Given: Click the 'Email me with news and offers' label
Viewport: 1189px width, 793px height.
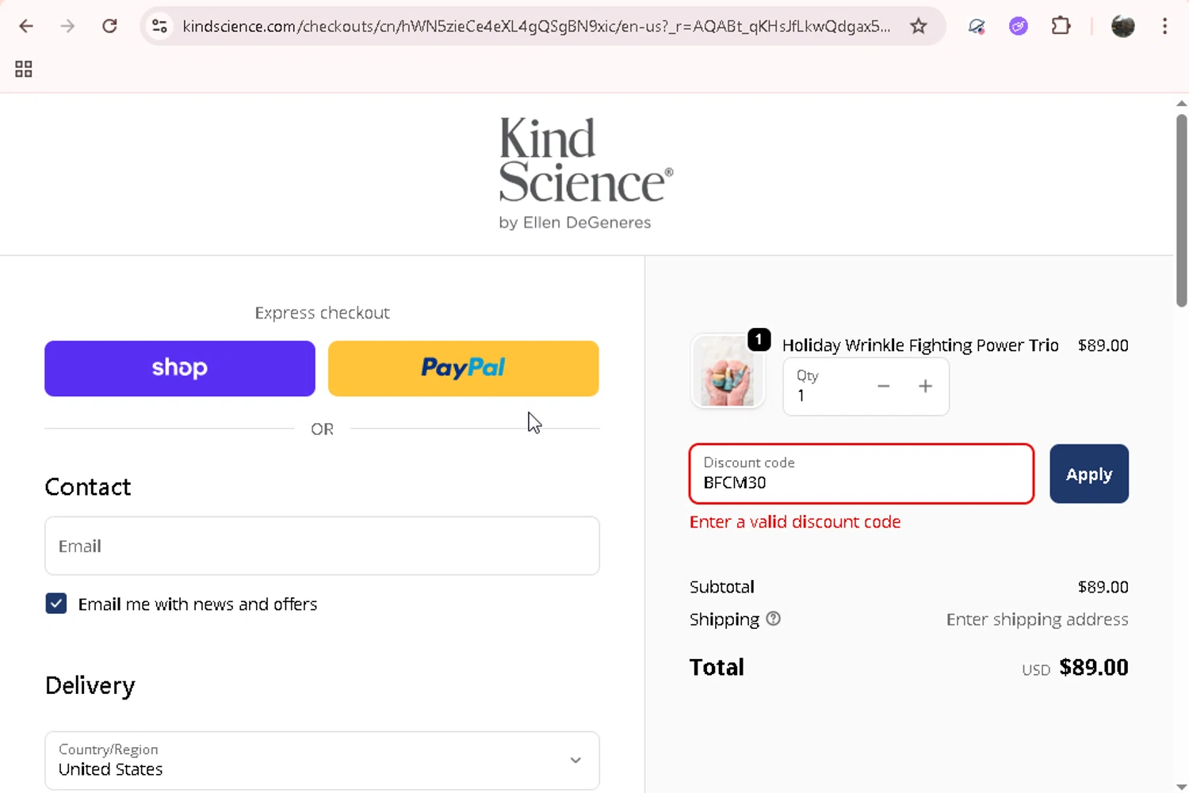Looking at the screenshot, I should click(x=197, y=604).
